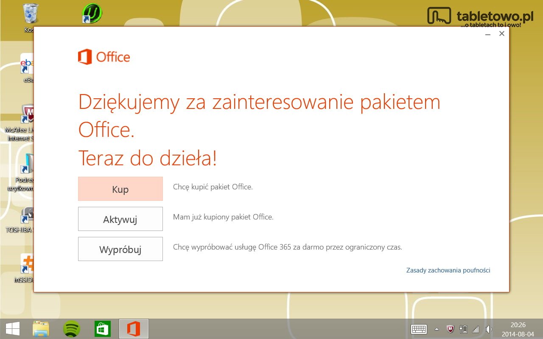This screenshot has width=543, height=339.
Task: Select the eBay desktop shortcut
Action: (28, 68)
